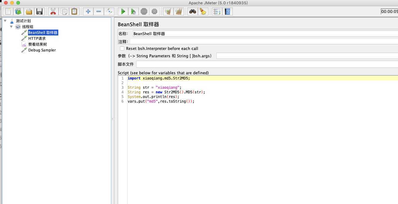Click the Clear All double-broom icon
Image resolution: width=398 pixels, height=204 pixels.
[x=179, y=12]
